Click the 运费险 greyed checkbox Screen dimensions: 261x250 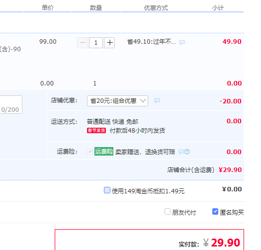pyautogui.click(x=90, y=152)
